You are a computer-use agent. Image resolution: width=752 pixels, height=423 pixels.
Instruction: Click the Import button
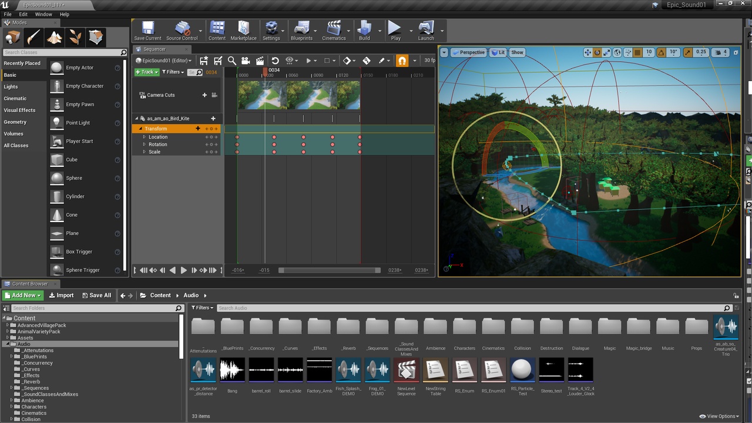(62, 296)
